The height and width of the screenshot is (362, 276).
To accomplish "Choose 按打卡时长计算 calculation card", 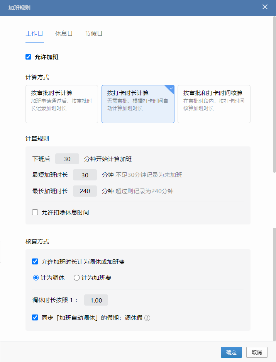I will (x=138, y=104).
